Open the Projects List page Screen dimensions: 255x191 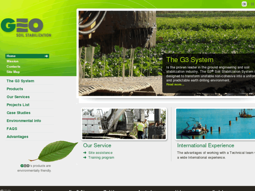pyautogui.click(x=18, y=105)
